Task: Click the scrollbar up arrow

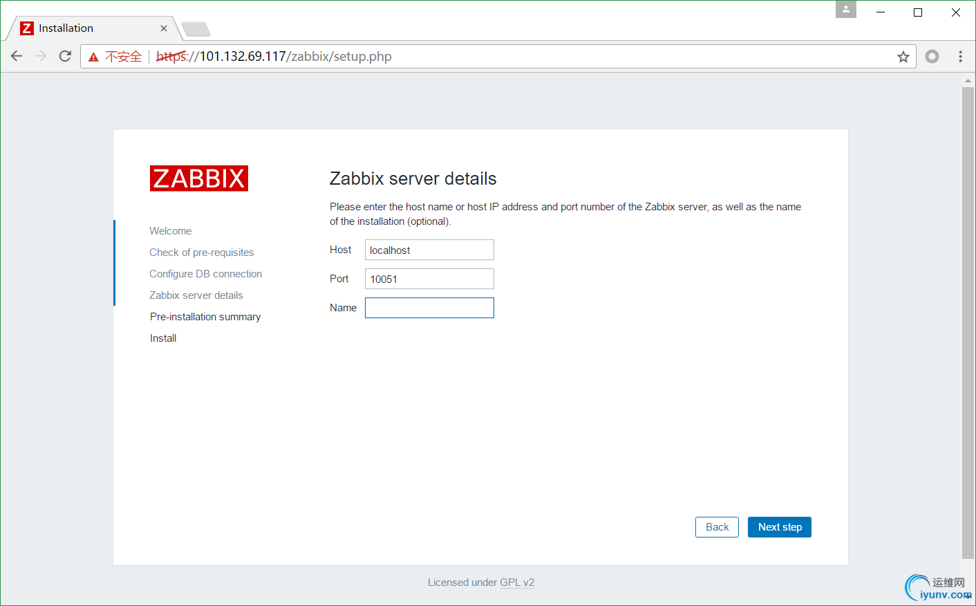Action: (x=968, y=81)
